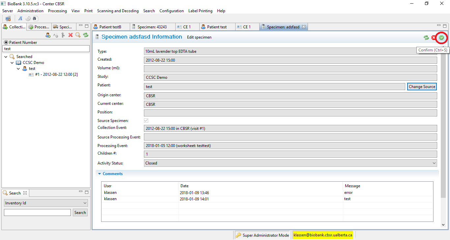The image size is (450, 240).
Task: Click the patient number search field
Action: [46, 49]
